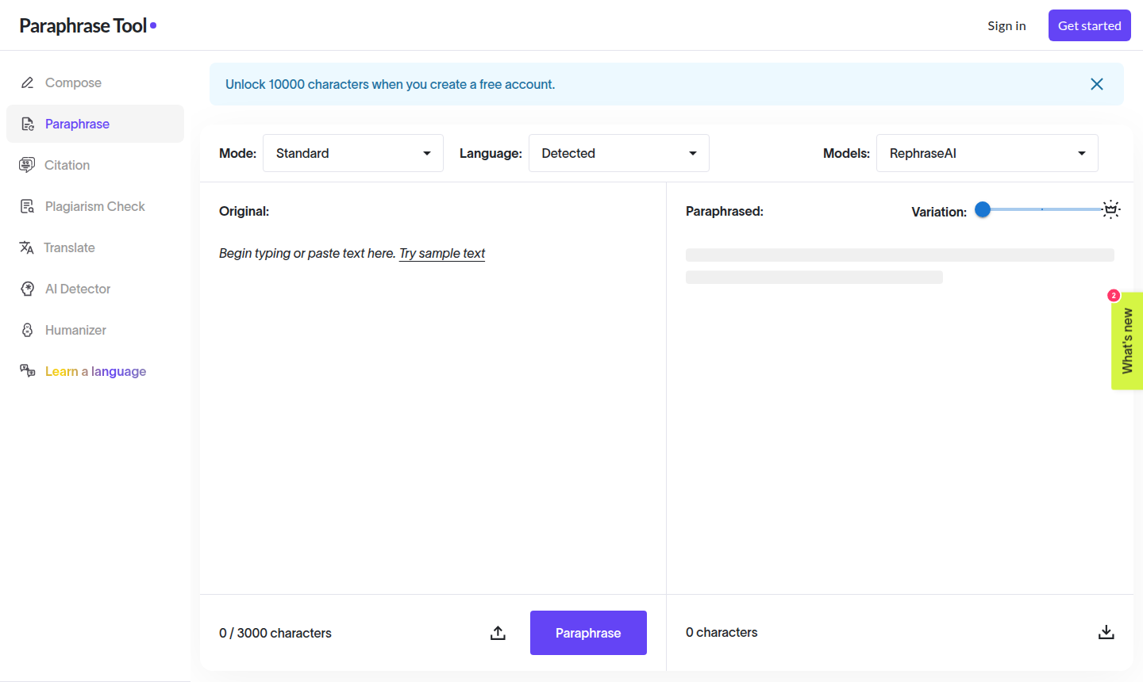Upload a file using the upload icon
Screen dimensions: 1143x682
498,633
